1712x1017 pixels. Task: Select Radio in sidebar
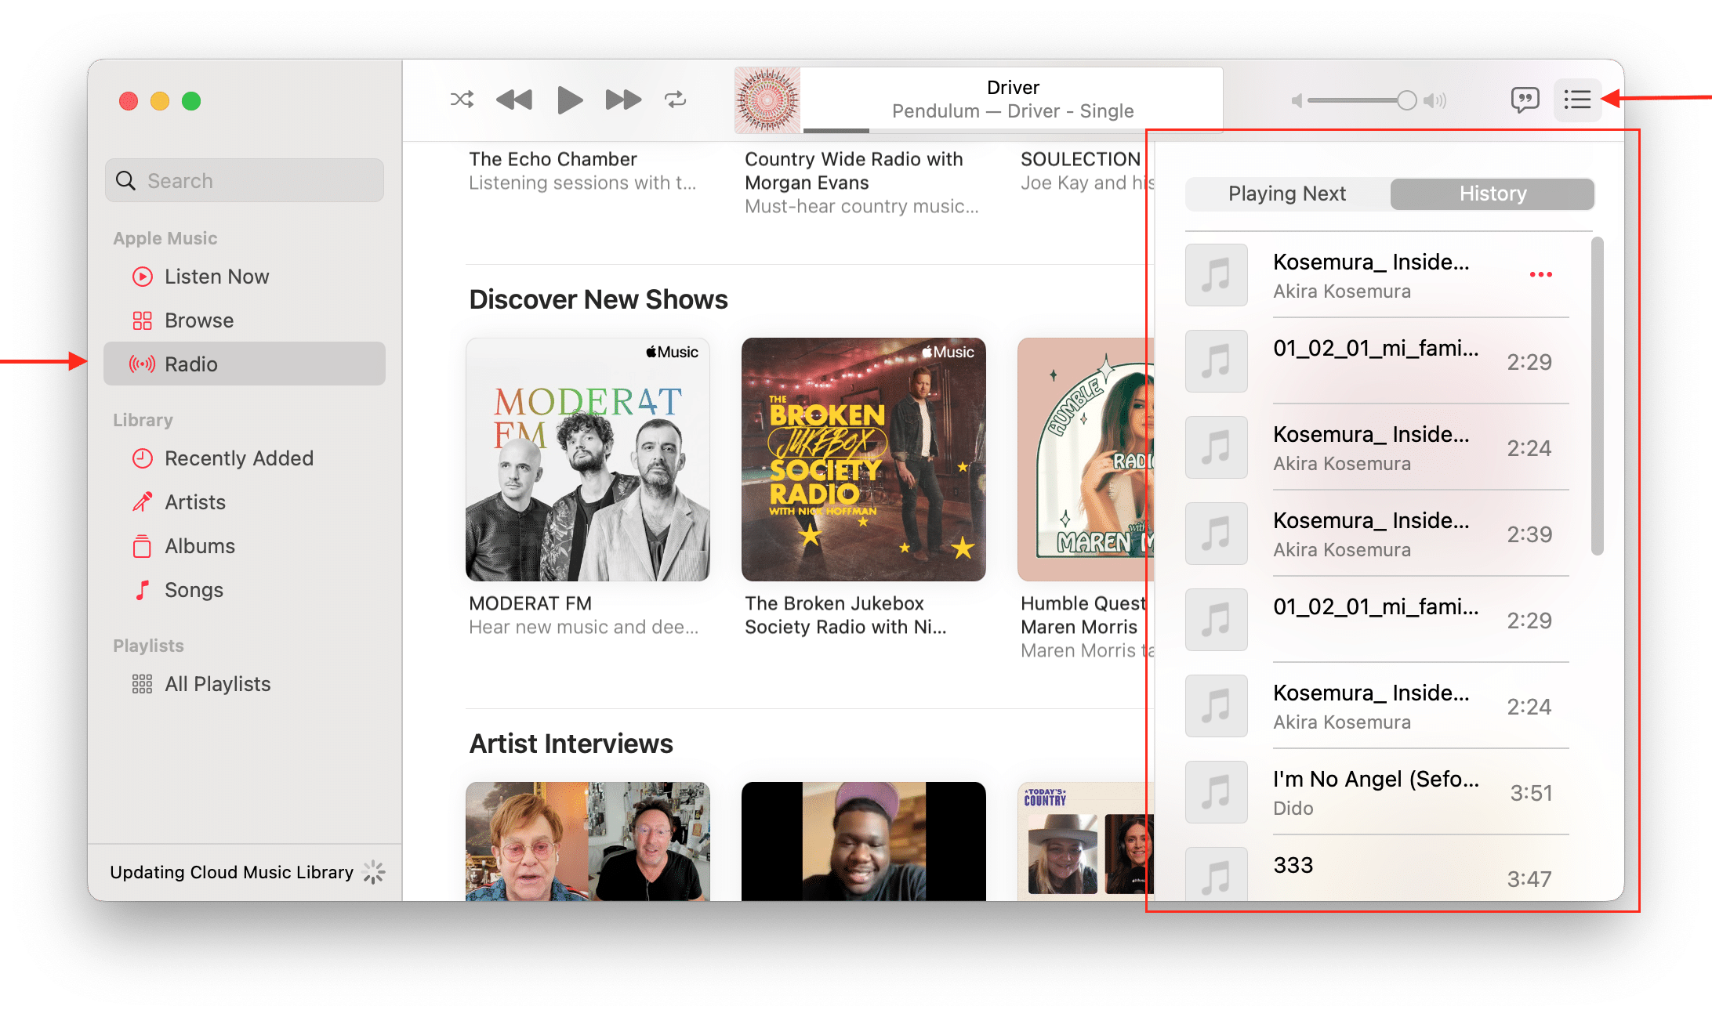click(245, 364)
